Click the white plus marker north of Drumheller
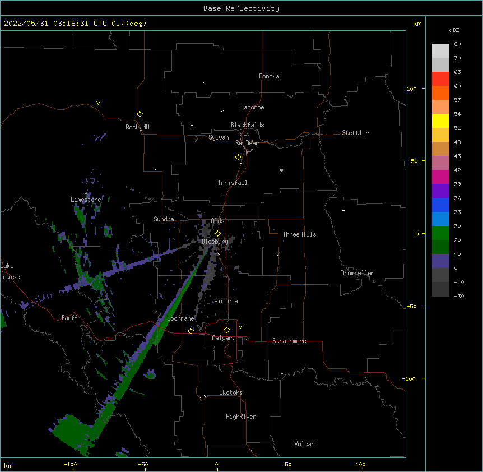Viewport: 483px width, 472px height. click(x=343, y=210)
